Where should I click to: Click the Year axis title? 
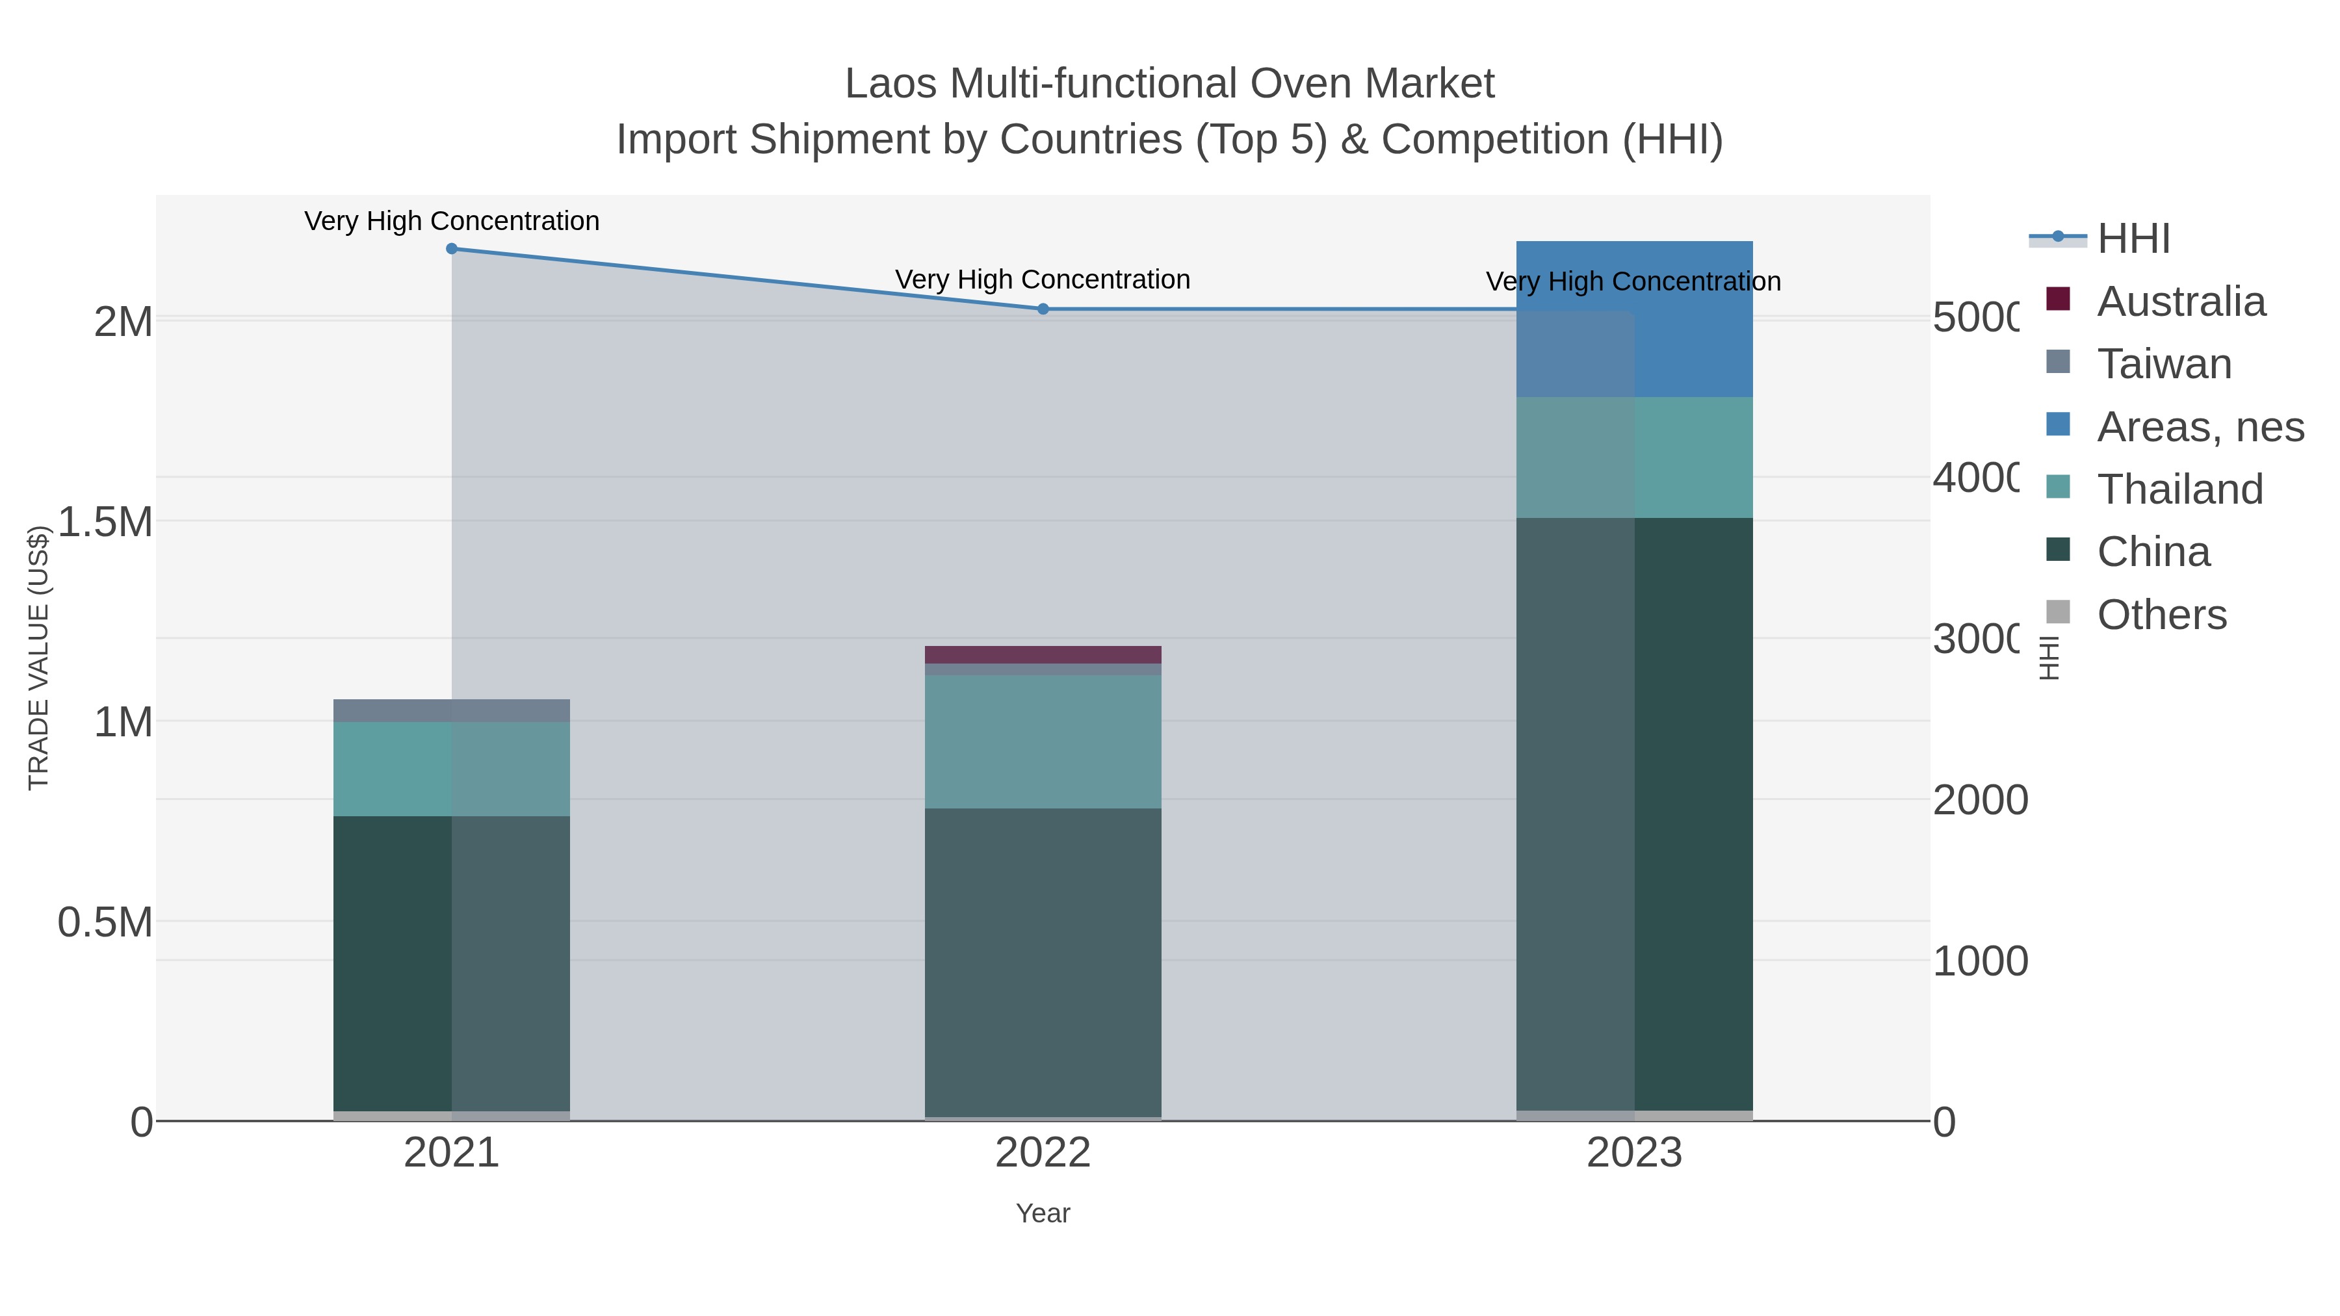[x=1043, y=1213]
